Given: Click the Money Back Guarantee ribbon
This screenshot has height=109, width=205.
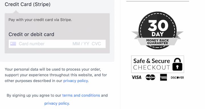Looking at the screenshot, I should click(x=157, y=42).
